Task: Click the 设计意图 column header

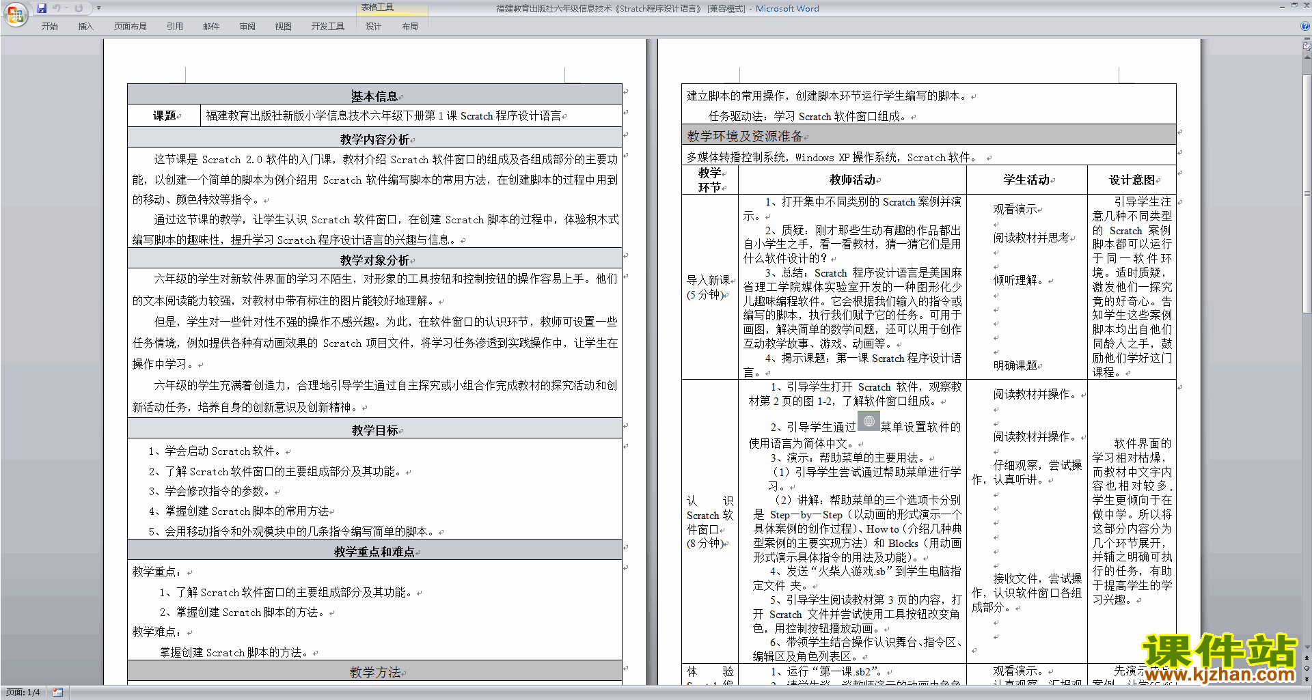Action: coord(1132,180)
